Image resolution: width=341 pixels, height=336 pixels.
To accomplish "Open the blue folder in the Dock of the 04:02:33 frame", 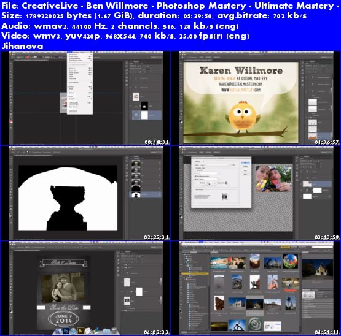I will (106, 331).
